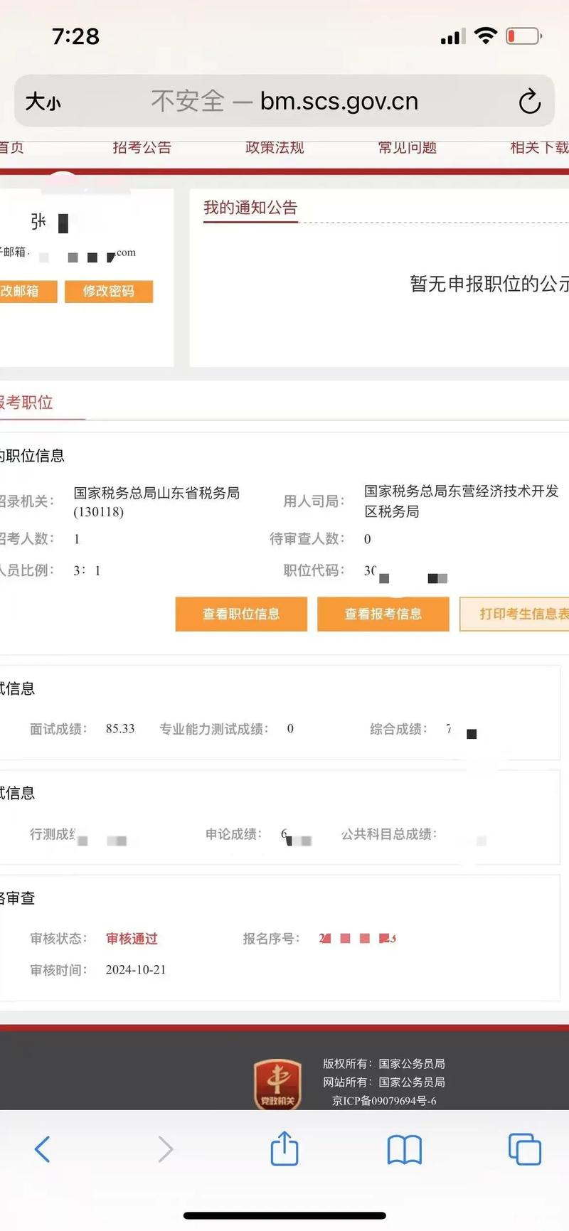Click 国家税务总局山东省税务局 (130118) text
The width and height of the screenshot is (569, 1231).
tap(156, 502)
